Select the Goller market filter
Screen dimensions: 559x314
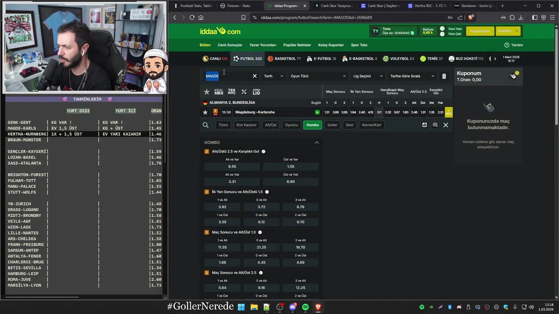point(332,125)
